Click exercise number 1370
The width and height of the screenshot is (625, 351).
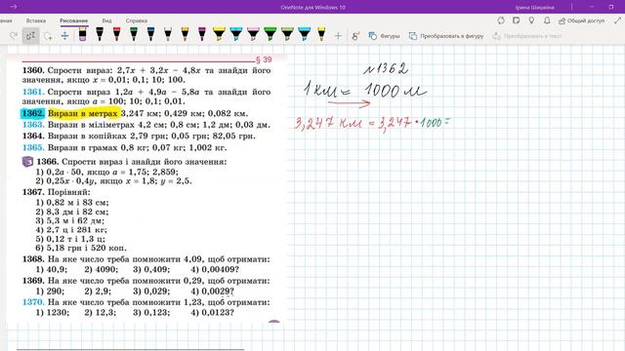click(x=33, y=302)
